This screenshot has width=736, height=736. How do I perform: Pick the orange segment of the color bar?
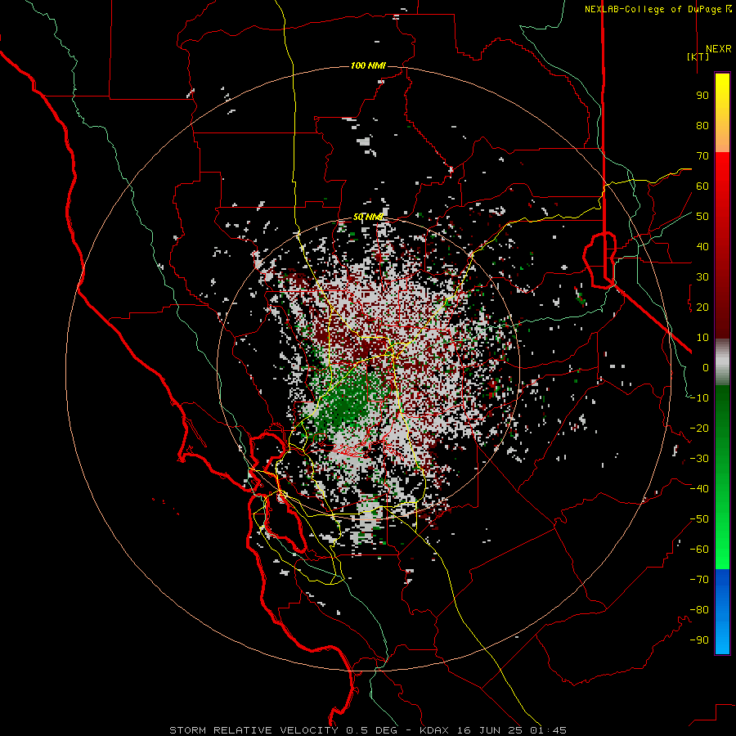pos(722,136)
